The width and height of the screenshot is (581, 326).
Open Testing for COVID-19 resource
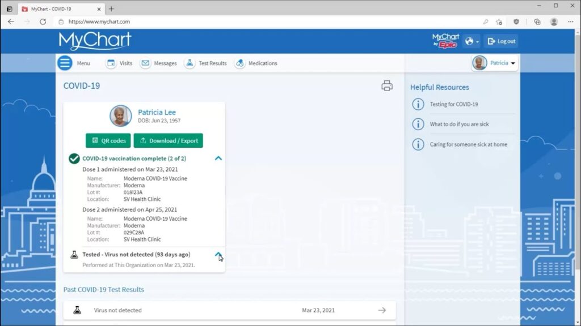point(454,104)
